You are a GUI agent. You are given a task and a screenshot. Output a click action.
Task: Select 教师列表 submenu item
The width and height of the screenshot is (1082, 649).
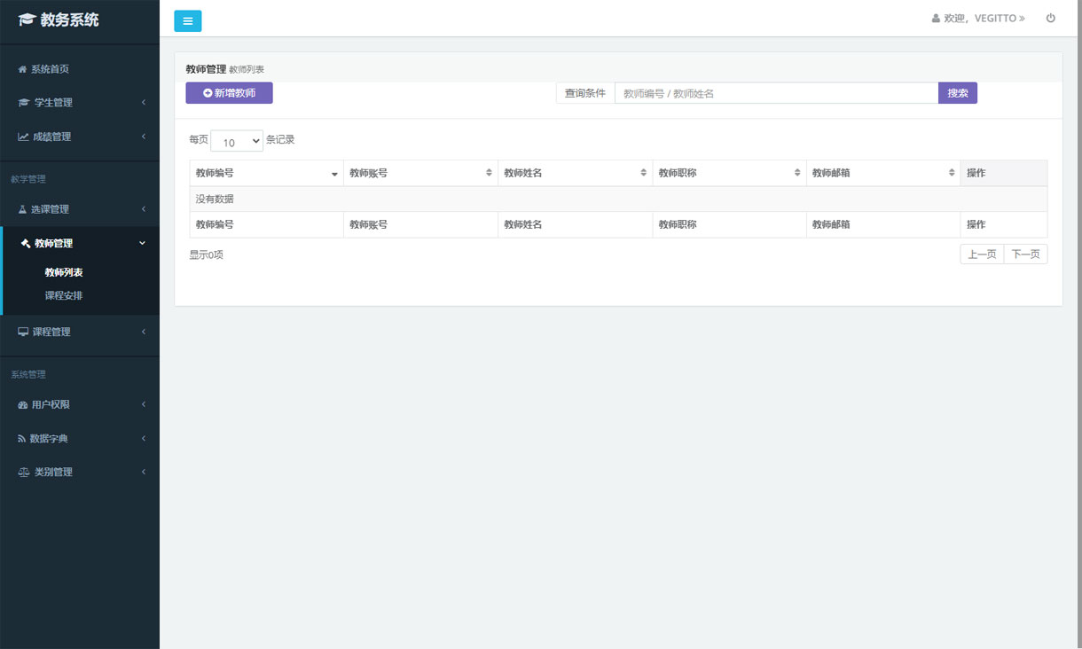(64, 272)
